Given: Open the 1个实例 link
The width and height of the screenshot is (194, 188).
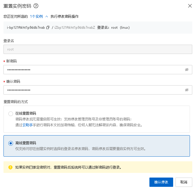Looking at the screenshot, I should click(36, 17).
